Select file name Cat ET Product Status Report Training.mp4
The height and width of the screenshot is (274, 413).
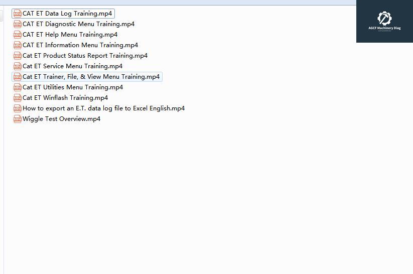click(x=85, y=56)
